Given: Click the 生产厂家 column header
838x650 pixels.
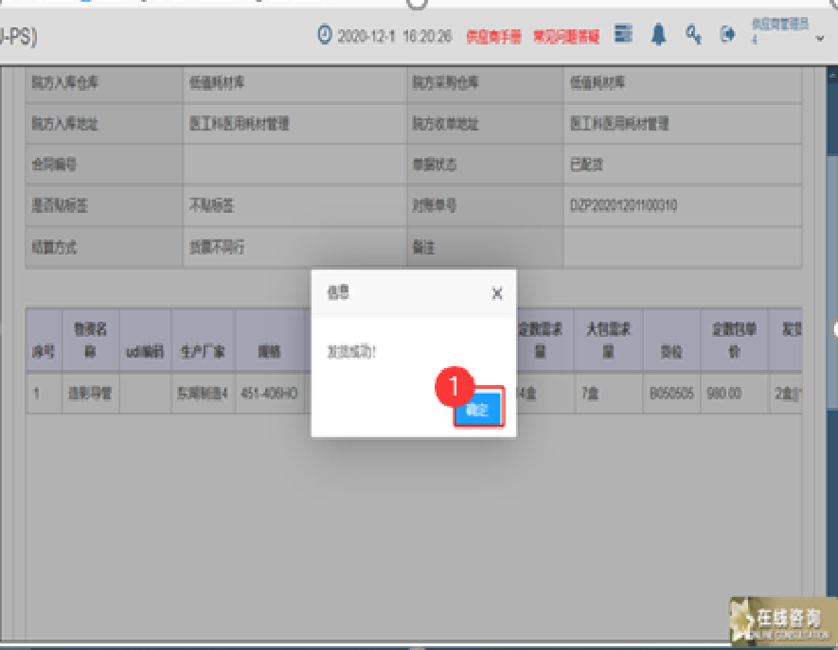Looking at the screenshot, I should 203,340.
